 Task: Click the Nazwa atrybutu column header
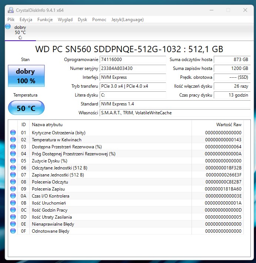pyautogui.click(x=110, y=125)
